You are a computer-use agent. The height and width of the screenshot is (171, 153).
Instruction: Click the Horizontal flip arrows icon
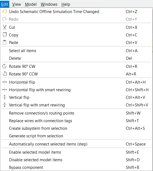[5, 82]
